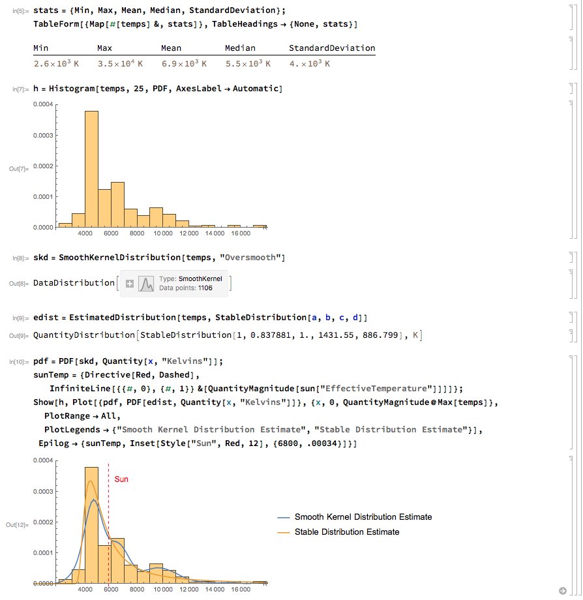Select the In[5] input cell bracket
This screenshot has width=583, height=600.
click(x=571, y=17)
